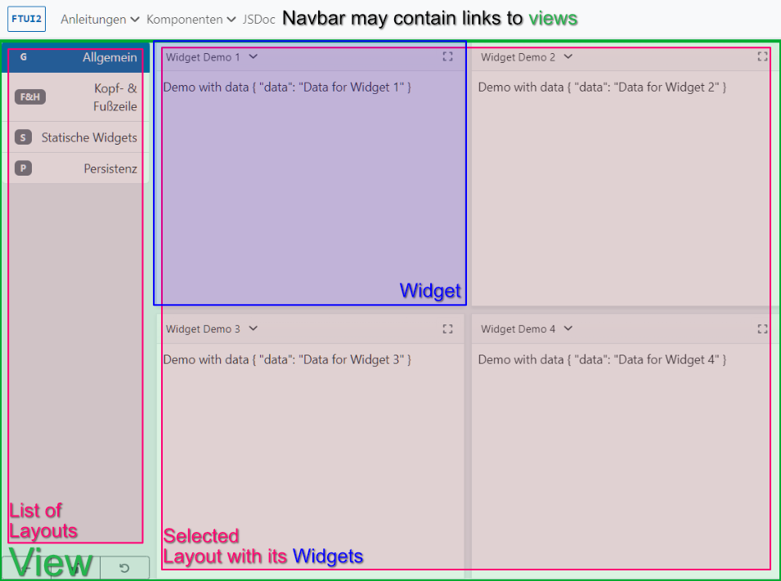
Task: Click the G badge beside Allgemein
Action: [23, 58]
